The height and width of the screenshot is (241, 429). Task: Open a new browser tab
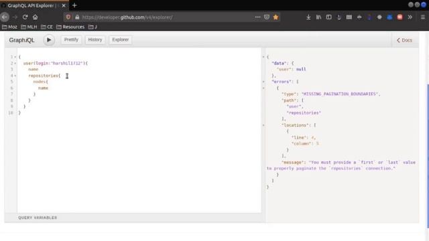coord(74,5)
